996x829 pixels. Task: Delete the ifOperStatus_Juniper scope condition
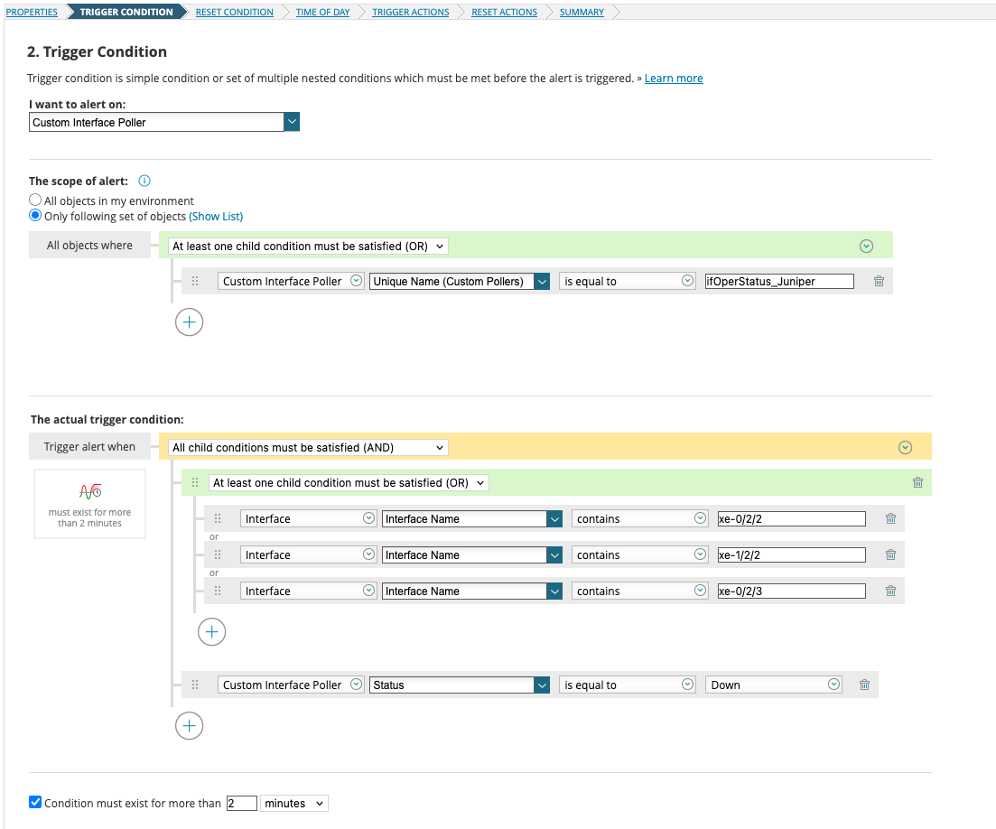879,281
